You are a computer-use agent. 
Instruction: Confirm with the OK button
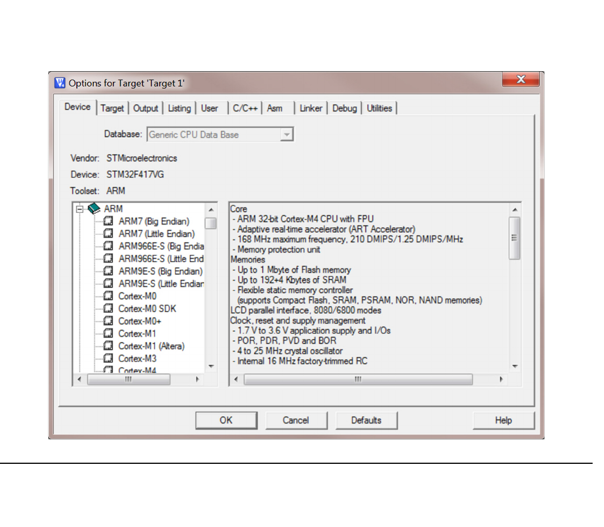226,420
